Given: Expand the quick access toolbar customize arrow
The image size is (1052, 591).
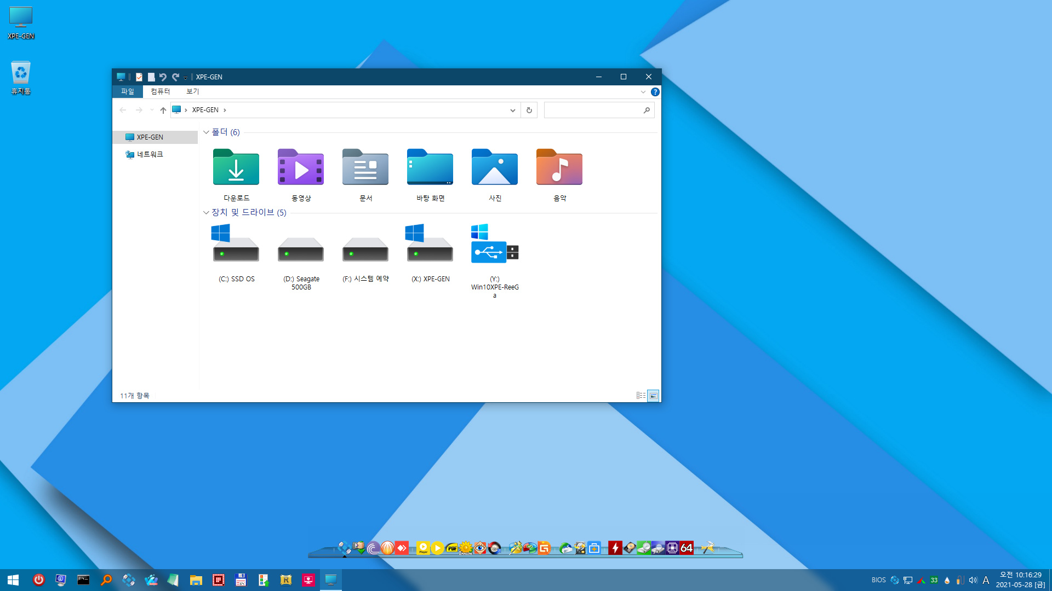Looking at the screenshot, I should click(x=185, y=78).
